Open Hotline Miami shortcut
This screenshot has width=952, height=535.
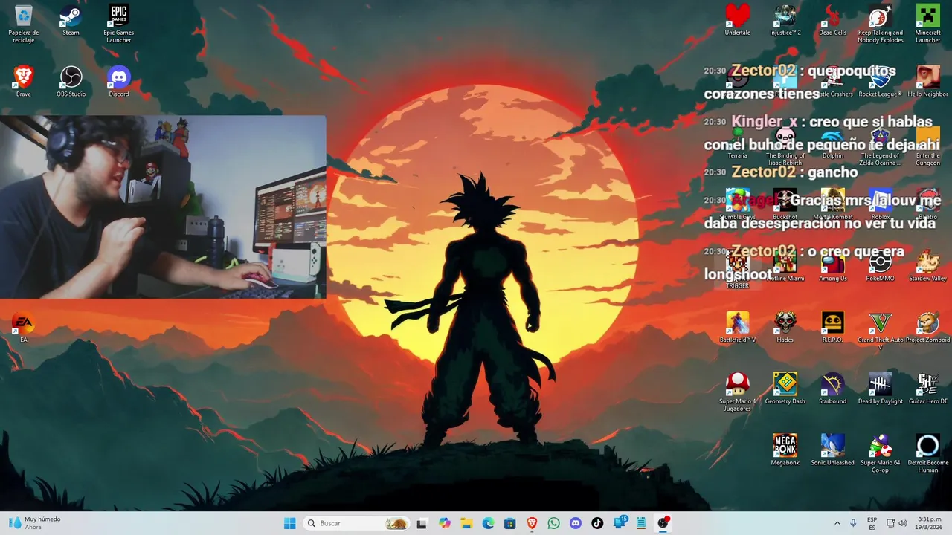[785, 266]
